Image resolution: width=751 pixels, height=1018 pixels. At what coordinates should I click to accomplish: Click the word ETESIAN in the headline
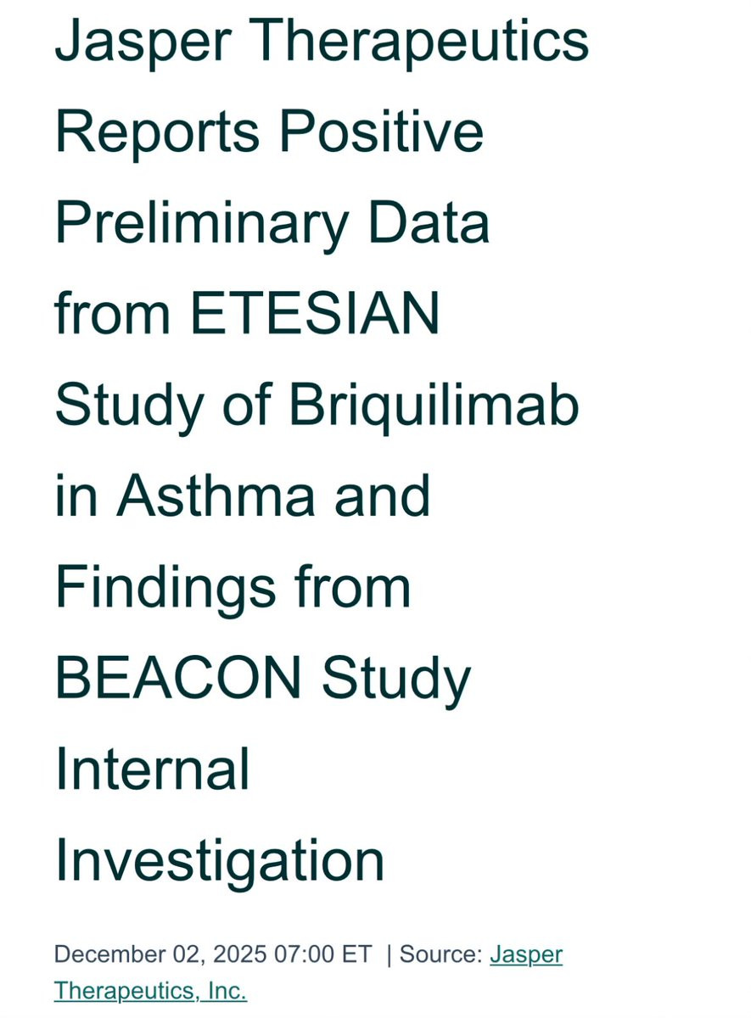point(314,312)
